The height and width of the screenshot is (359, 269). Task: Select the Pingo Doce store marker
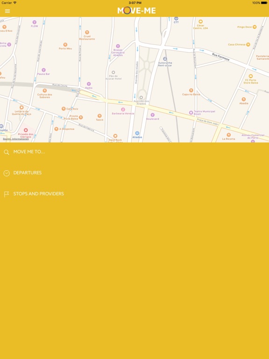pos(255,27)
